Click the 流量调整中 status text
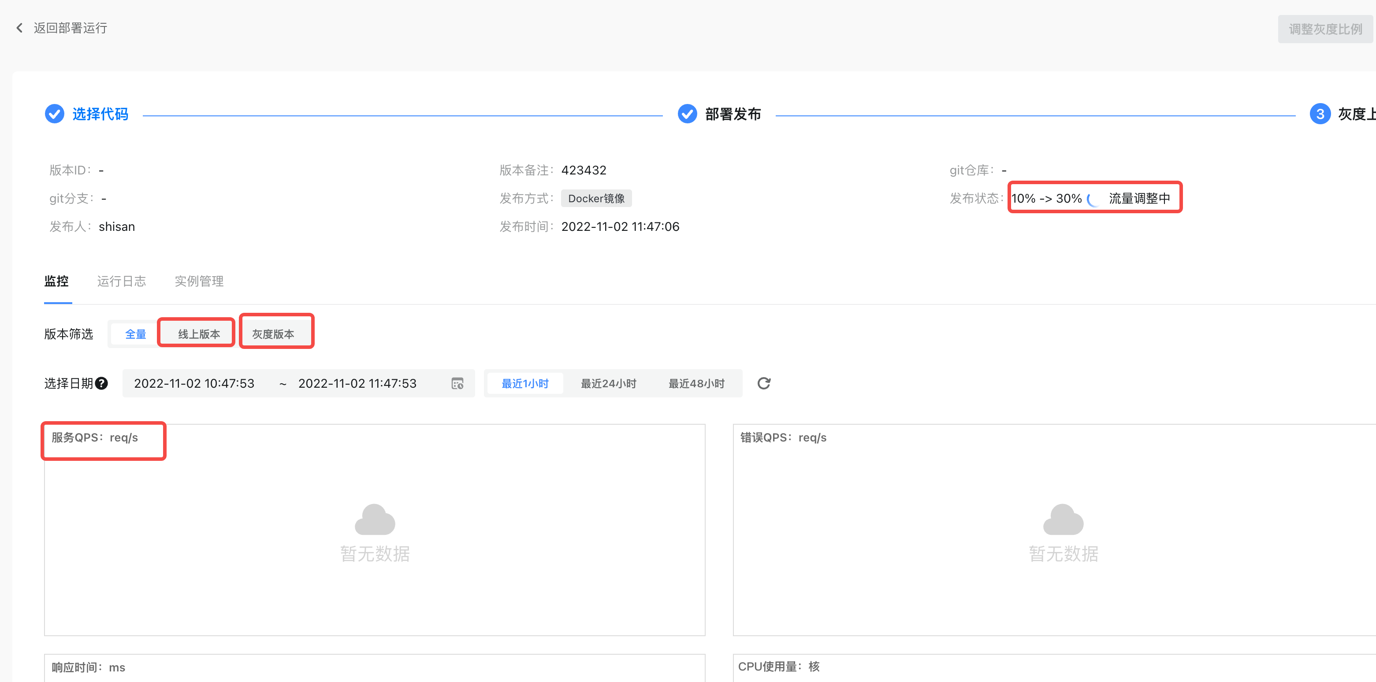The height and width of the screenshot is (682, 1376). (1140, 198)
